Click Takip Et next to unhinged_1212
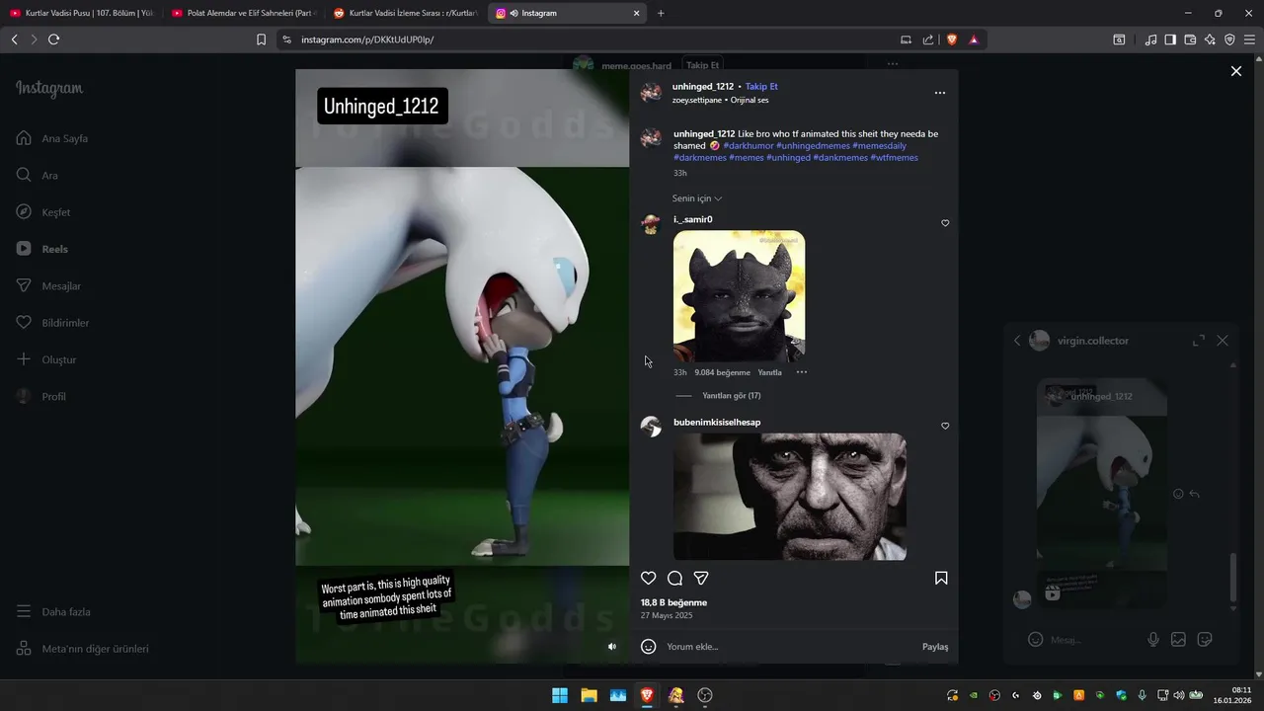Viewport: 1264px width, 711px height. point(761,86)
